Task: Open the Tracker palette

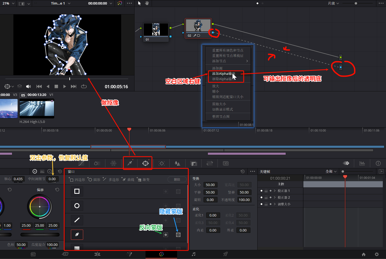Action: point(162,163)
